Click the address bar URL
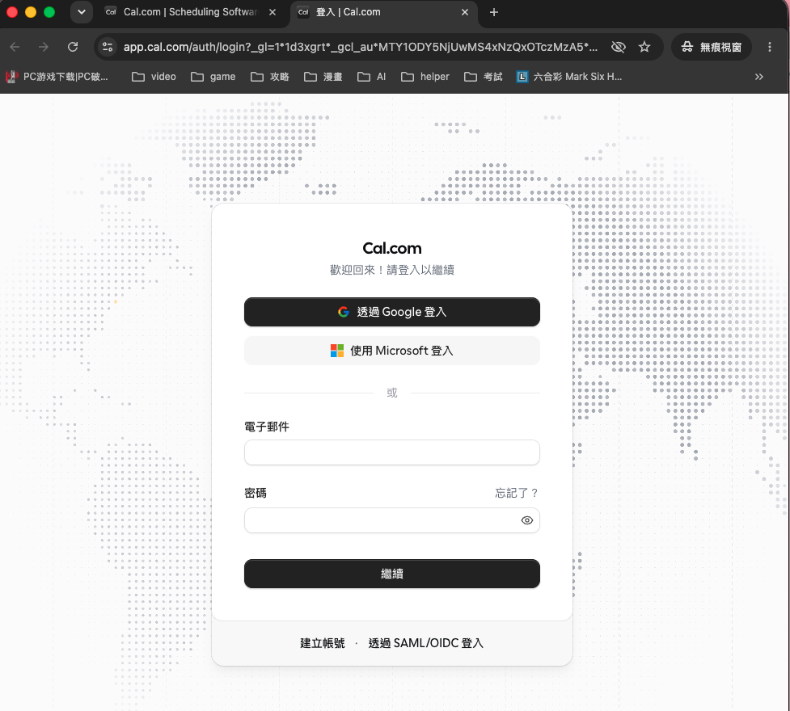Screen dimensions: 790x711 (x=361, y=47)
